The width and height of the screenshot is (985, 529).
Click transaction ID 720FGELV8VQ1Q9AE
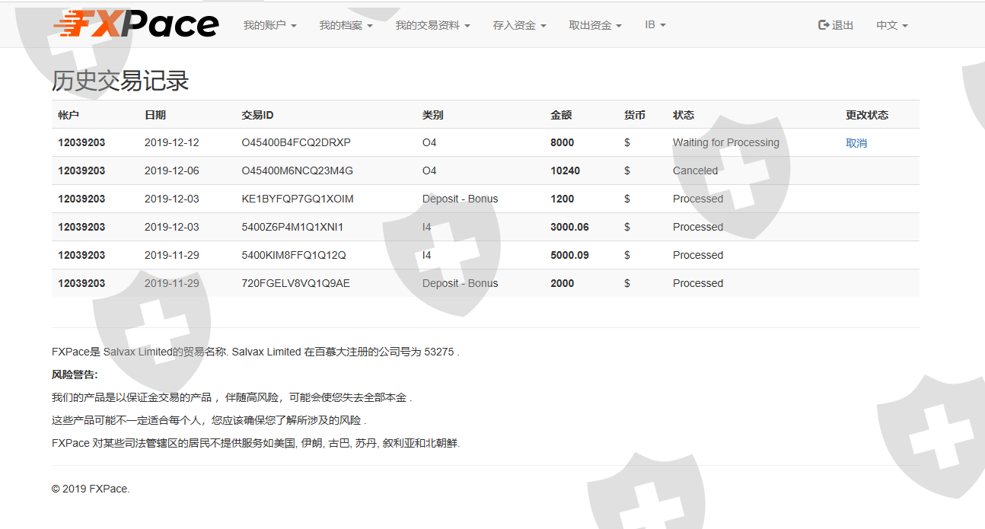click(295, 283)
